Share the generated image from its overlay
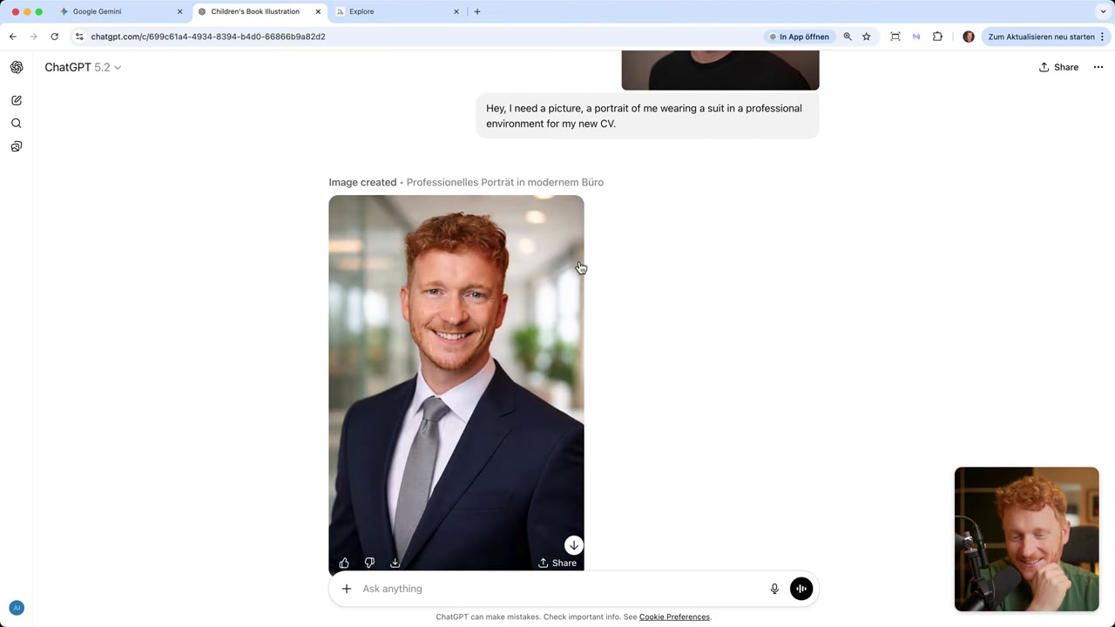The height and width of the screenshot is (627, 1115). point(557,563)
